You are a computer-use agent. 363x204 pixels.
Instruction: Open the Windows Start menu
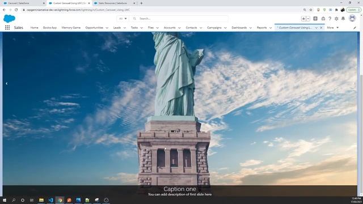[x=5, y=200]
